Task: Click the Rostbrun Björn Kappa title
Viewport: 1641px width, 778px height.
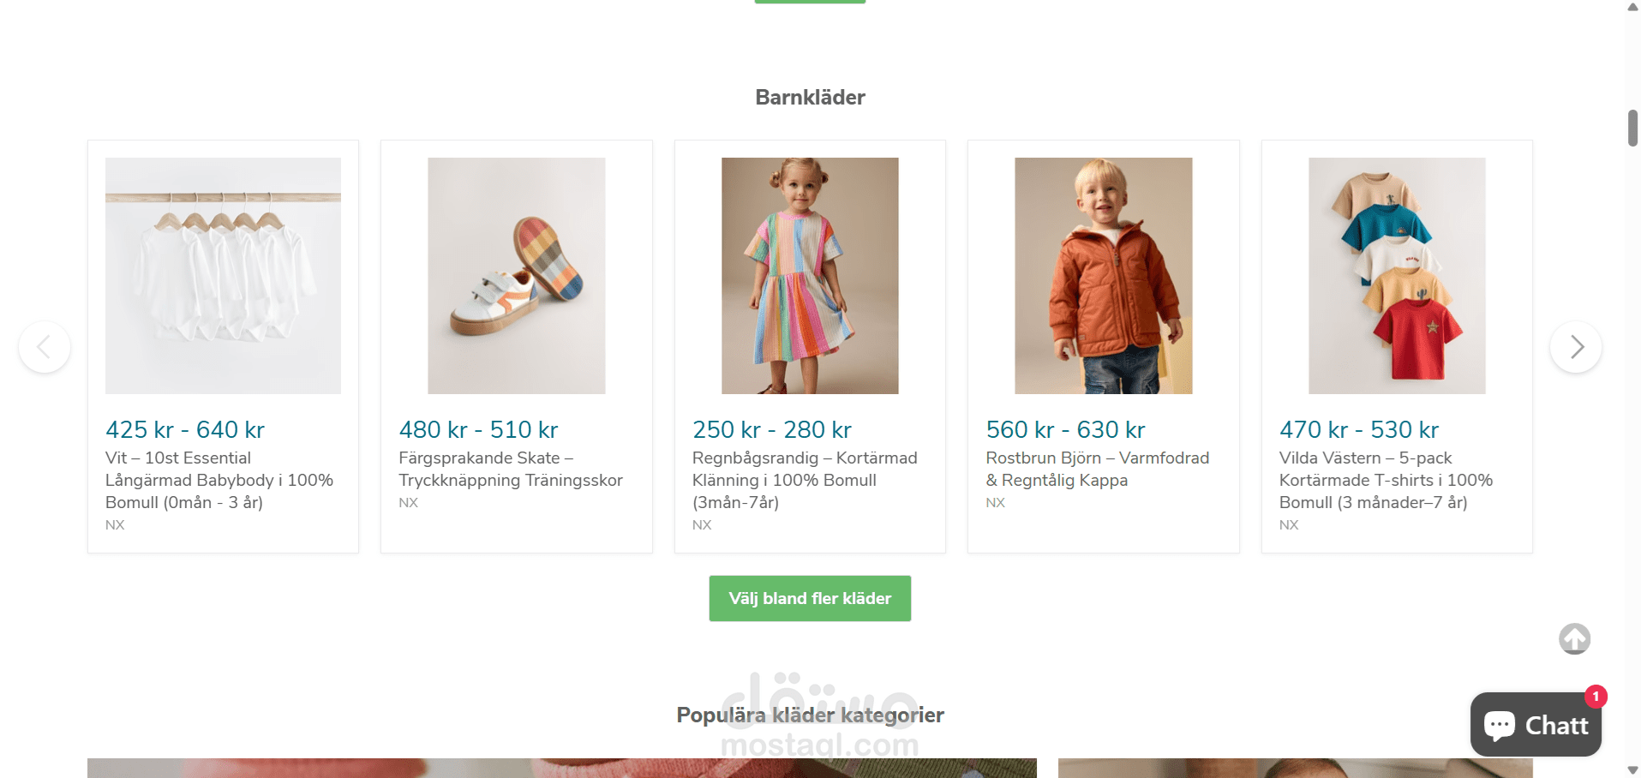Action: tap(1098, 469)
